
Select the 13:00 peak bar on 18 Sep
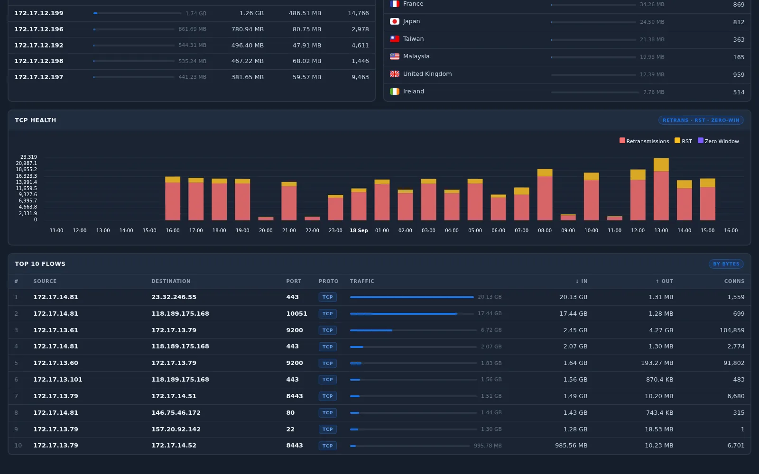coord(661,189)
